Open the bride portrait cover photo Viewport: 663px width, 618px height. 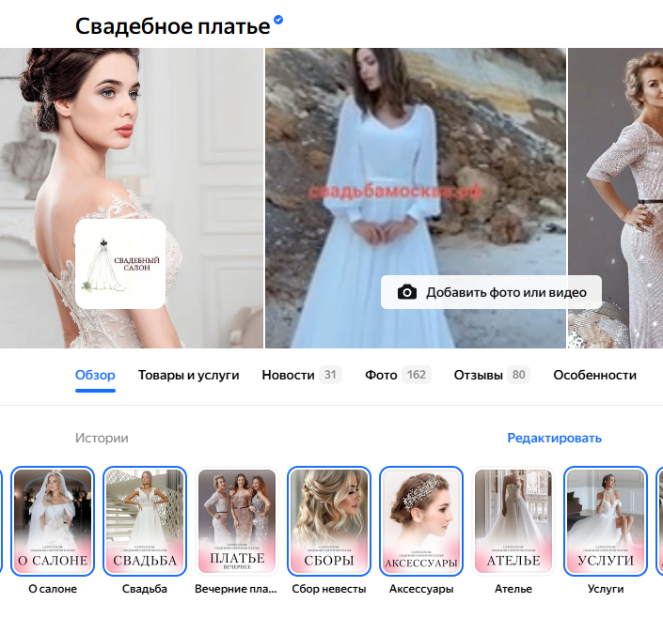coord(132,198)
